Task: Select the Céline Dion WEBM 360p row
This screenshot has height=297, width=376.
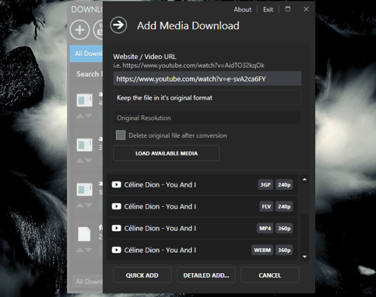Action: pos(202,250)
